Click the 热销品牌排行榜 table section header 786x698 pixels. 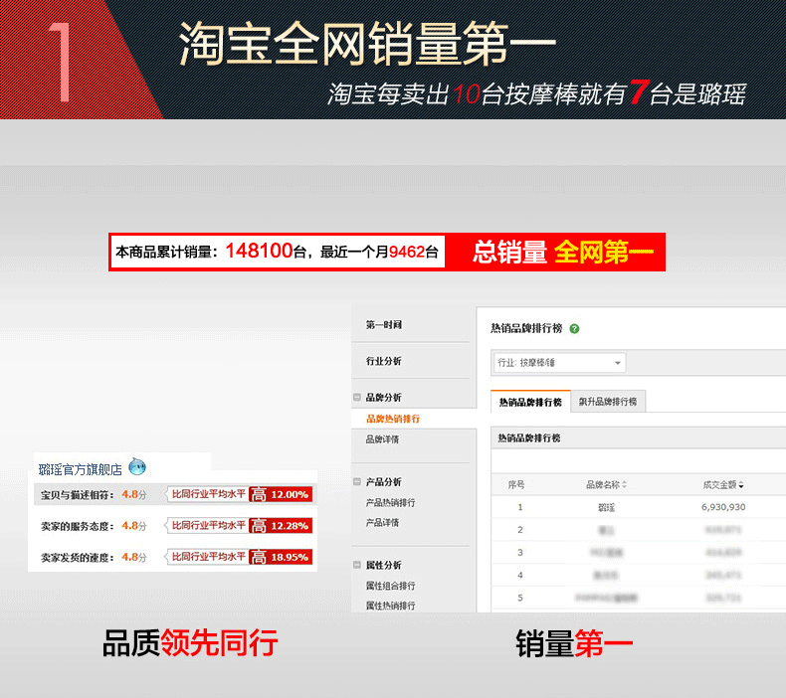[529, 437]
